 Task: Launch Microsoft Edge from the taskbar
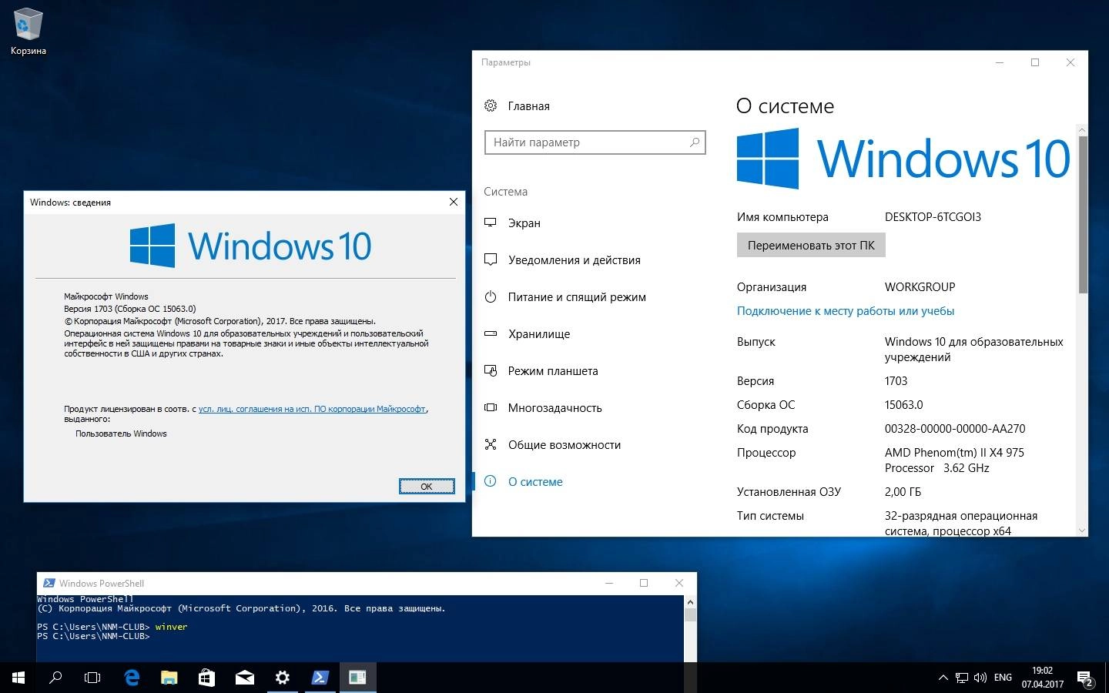pyautogui.click(x=132, y=678)
